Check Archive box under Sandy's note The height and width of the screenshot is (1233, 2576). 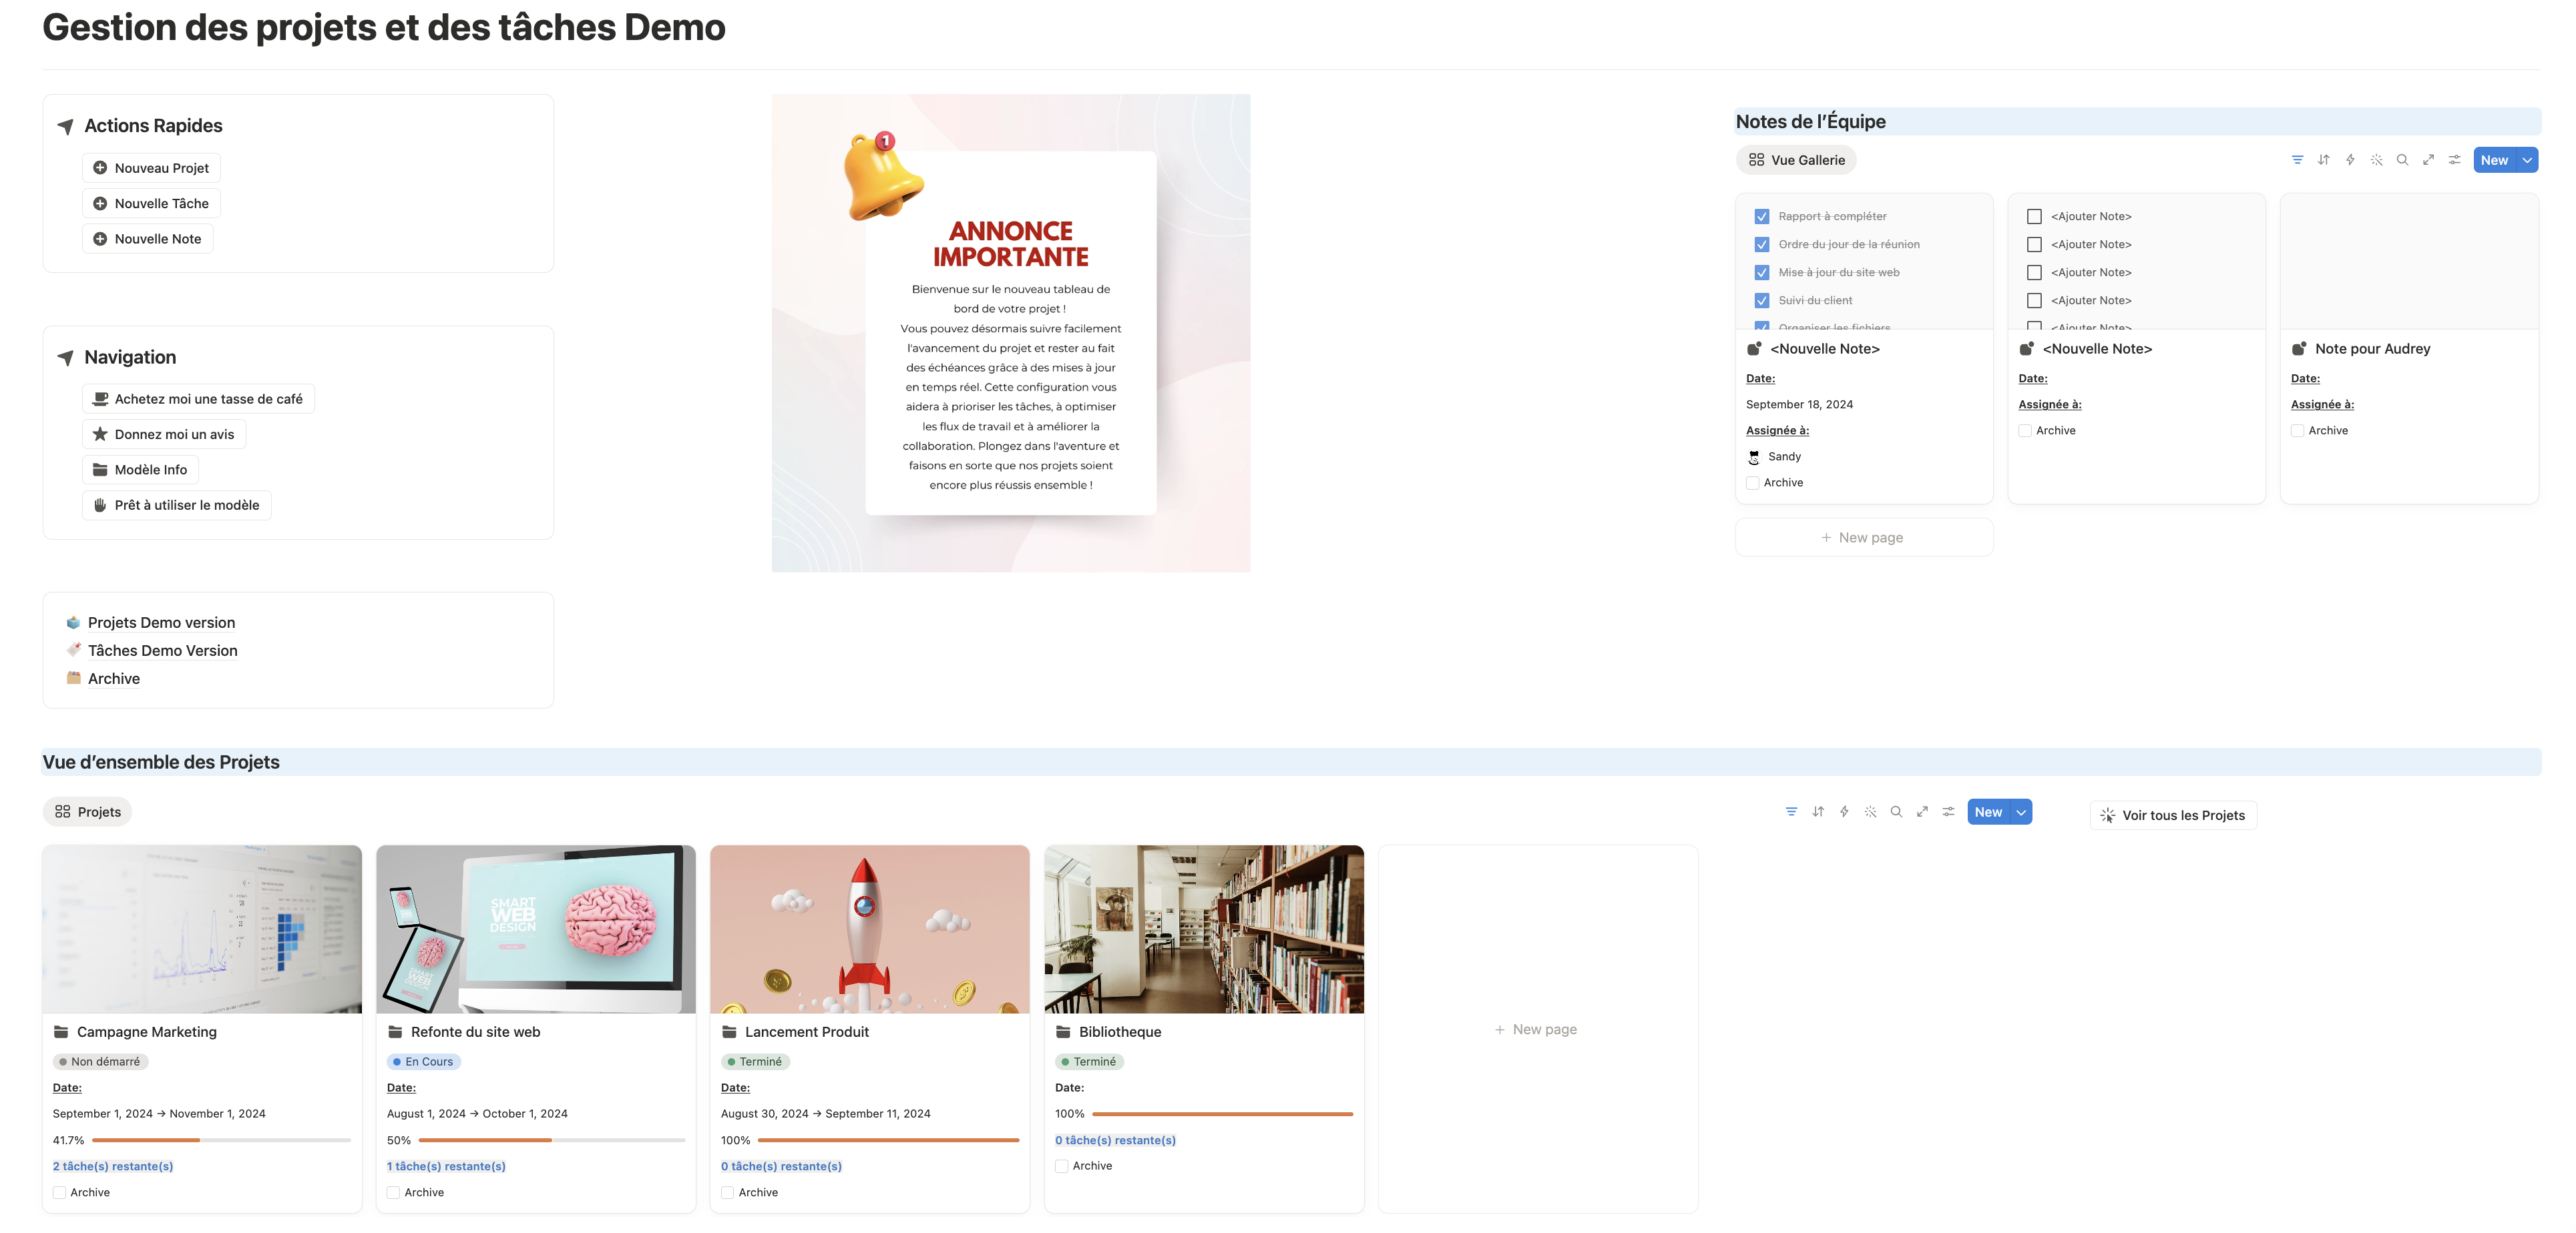pyautogui.click(x=1753, y=482)
